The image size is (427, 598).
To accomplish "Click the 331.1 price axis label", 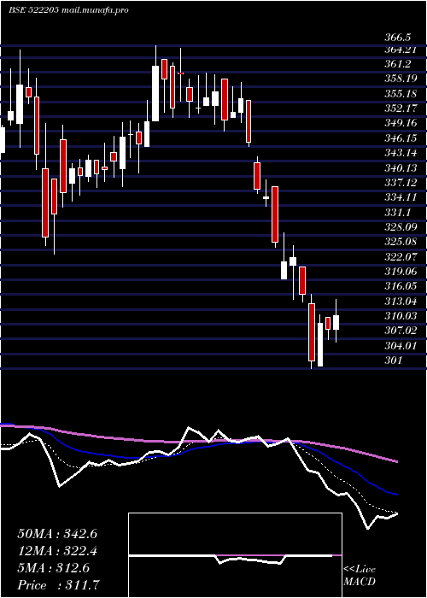I will click(397, 213).
